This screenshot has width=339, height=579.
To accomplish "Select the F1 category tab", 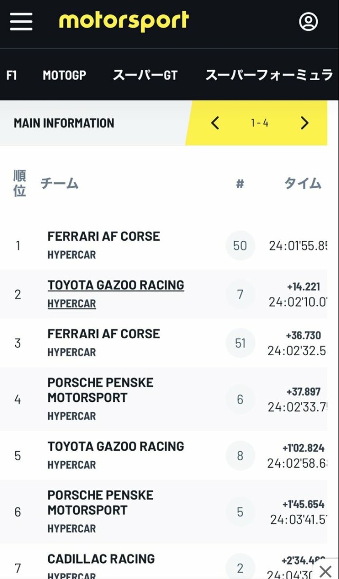I will (x=12, y=75).
